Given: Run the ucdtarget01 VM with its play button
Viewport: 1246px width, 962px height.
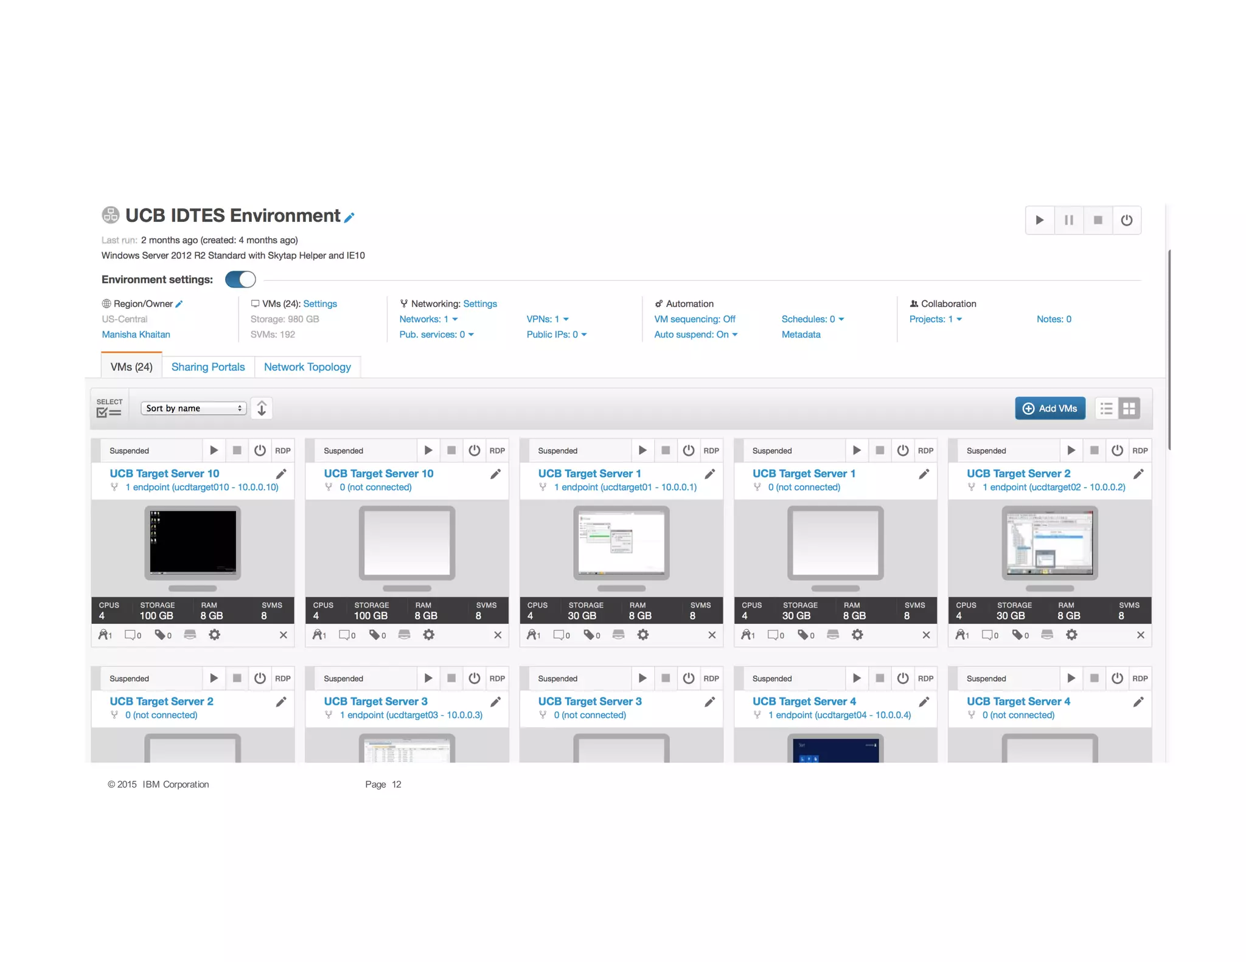Looking at the screenshot, I should (x=642, y=451).
